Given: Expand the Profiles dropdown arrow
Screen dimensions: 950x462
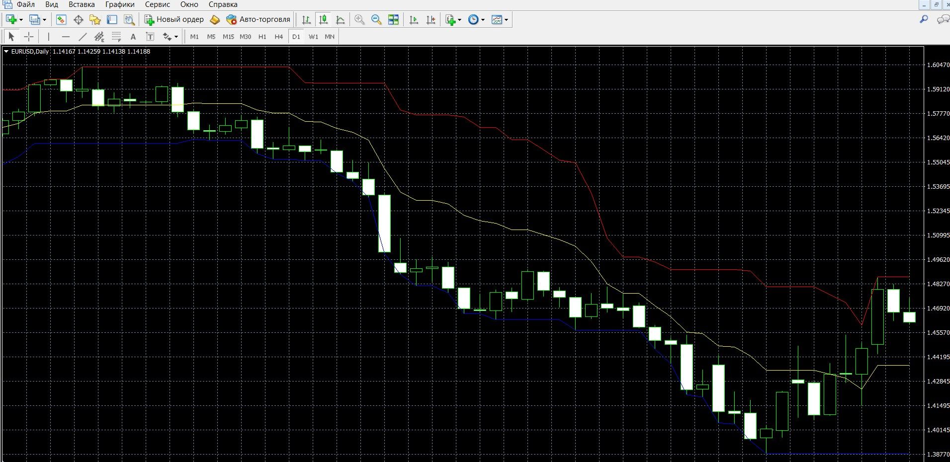Looking at the screenshot, I should [44, 19].
